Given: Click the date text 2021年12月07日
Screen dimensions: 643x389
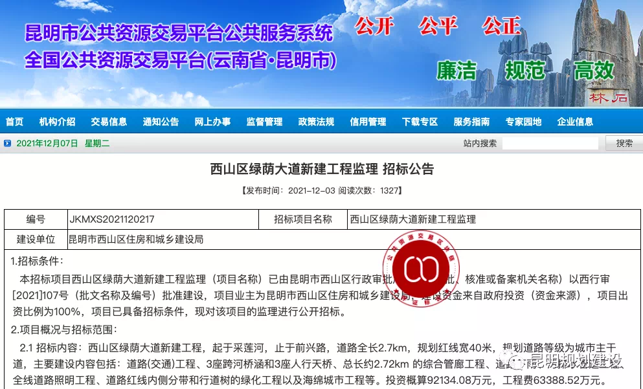Looking at the screenshot, I should click(x=47, y=144).
